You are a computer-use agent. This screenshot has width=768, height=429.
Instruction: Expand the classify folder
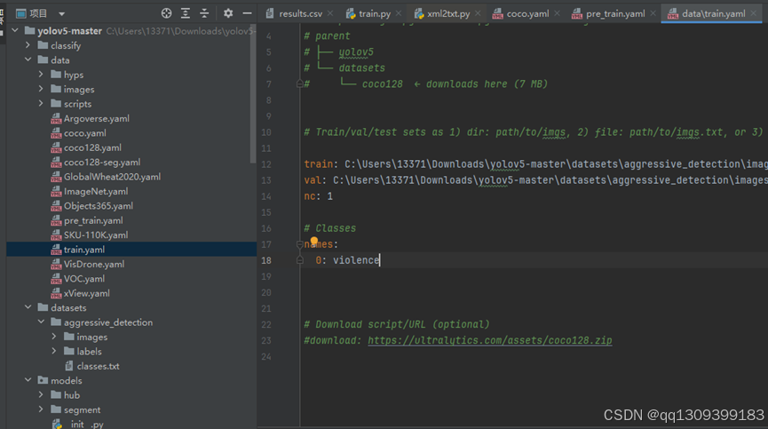(28, 45)
